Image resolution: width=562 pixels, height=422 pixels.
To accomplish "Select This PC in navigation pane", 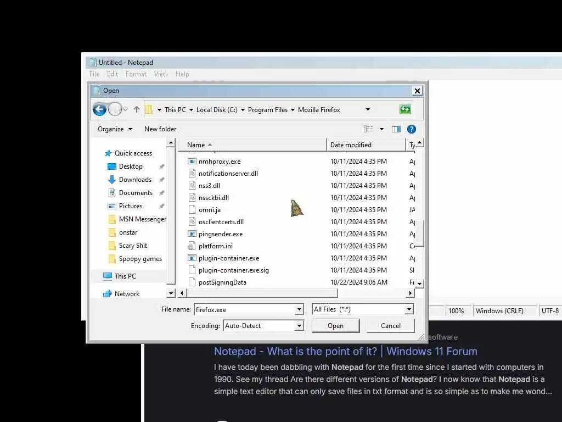I will pos(119,276).
